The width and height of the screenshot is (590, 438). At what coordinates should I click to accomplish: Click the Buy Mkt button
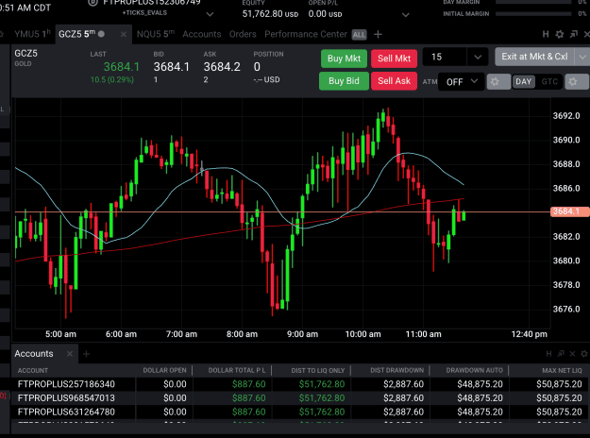[x=344, y=59]
